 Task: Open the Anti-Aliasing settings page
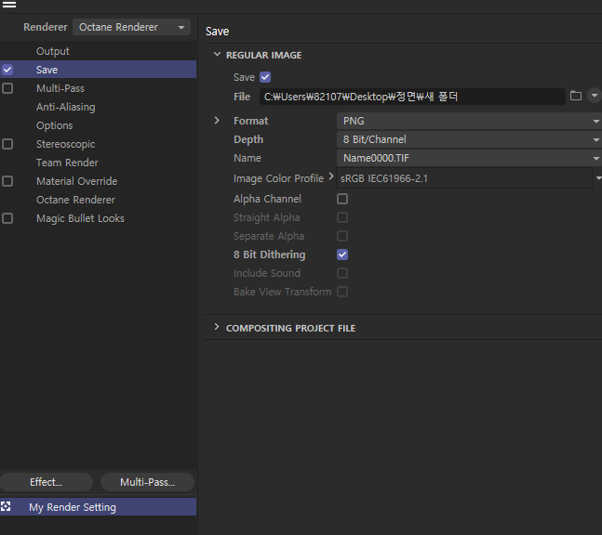coord(66,107)
